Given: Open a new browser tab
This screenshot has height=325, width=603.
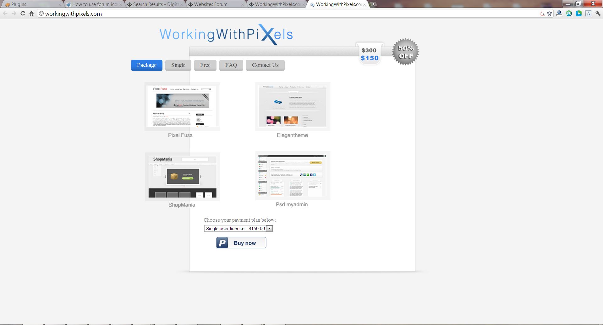Looking at the screenshot, I should [x=373, y=4].
